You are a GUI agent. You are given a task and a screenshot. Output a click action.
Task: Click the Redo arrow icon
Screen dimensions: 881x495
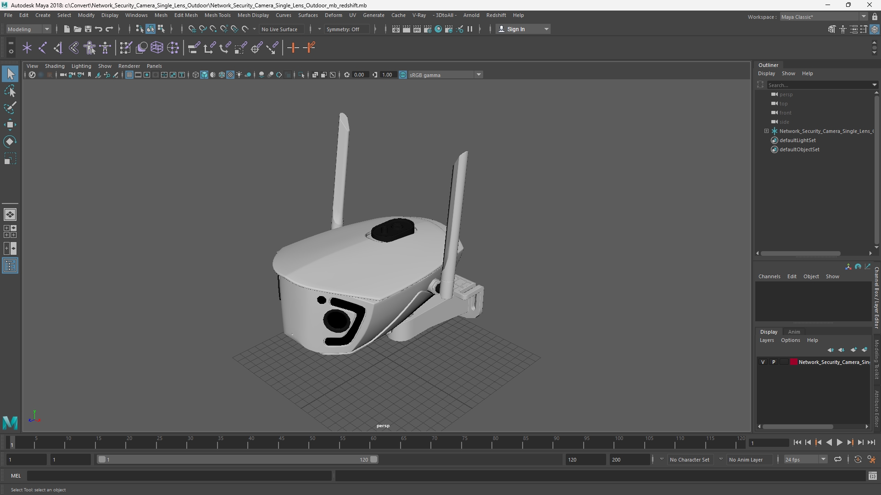coord(109,29)
